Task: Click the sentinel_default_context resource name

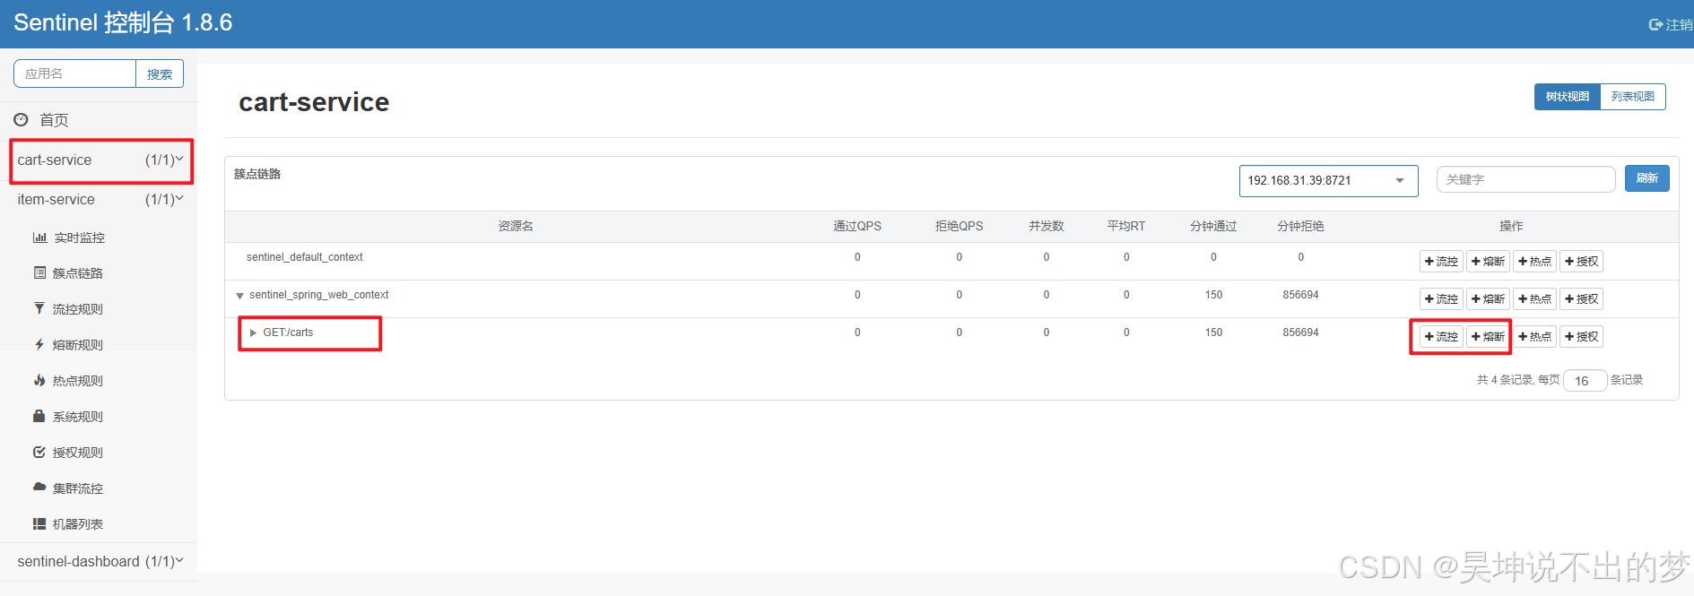Action: (304, 257)
